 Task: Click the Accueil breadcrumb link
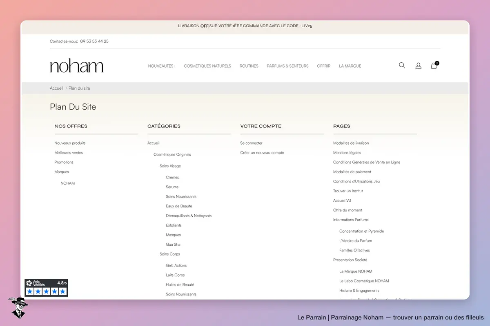click(x=56, y=88)
